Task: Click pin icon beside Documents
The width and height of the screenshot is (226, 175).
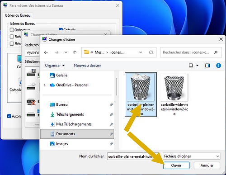Action: pyautogui.click(x=111, y=134)
